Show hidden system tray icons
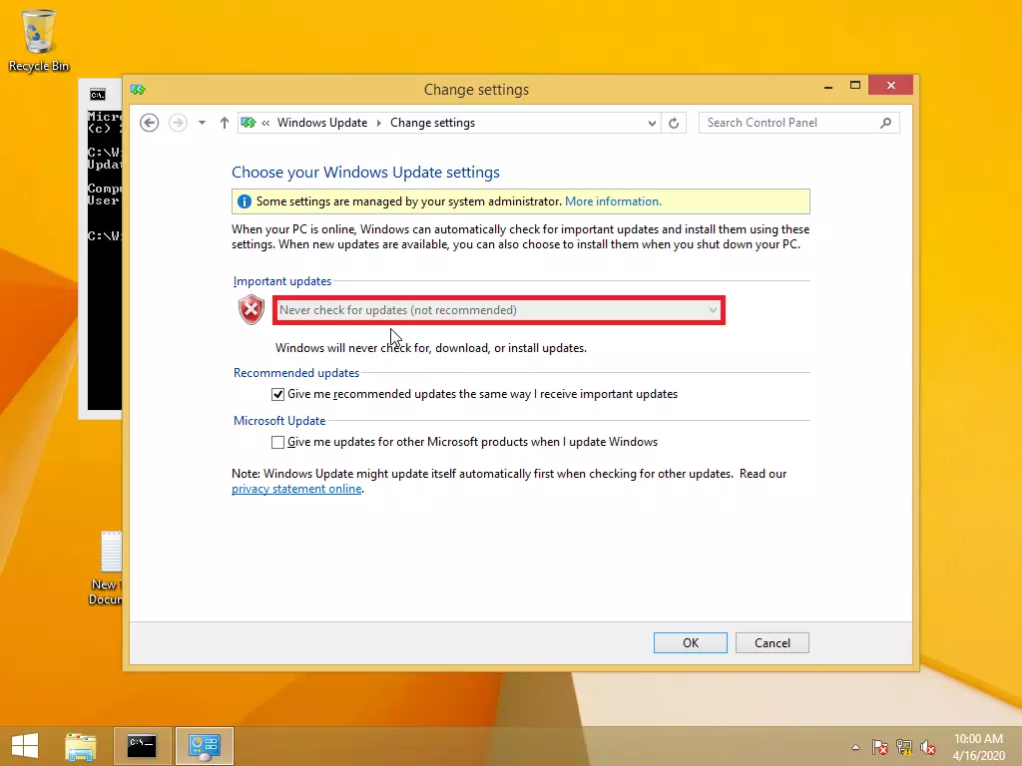Viewport: 1022px width, 766px height. point(855,746)
